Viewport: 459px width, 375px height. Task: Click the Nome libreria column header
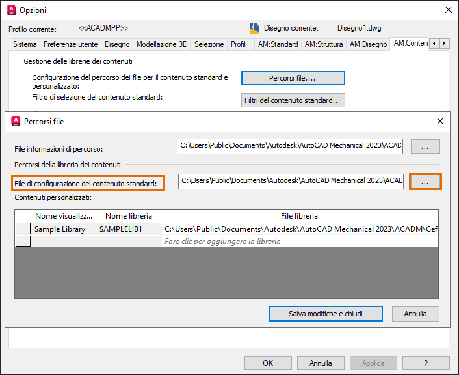pyautogui.click(x=129, y=216)
